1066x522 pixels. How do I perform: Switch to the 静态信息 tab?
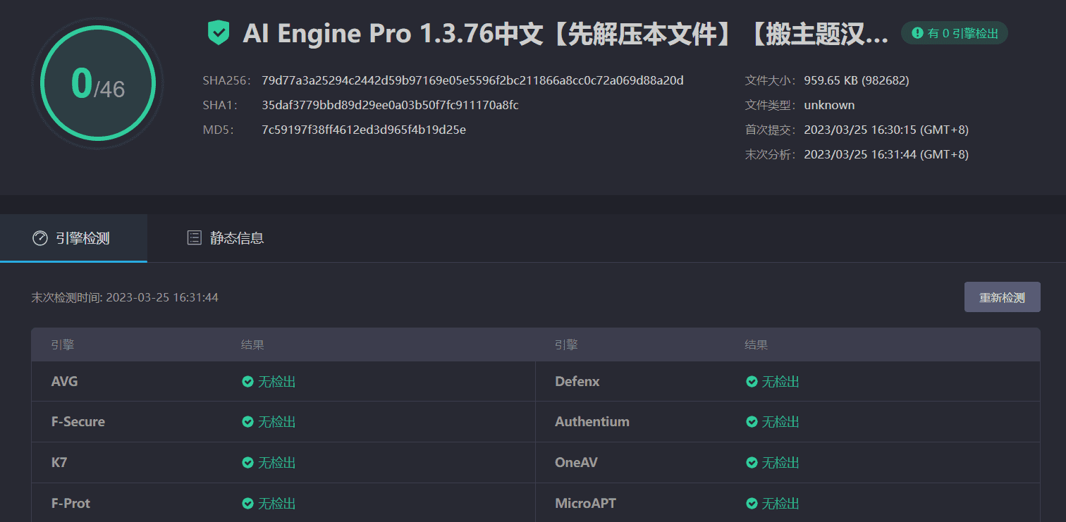pos(226,238)
